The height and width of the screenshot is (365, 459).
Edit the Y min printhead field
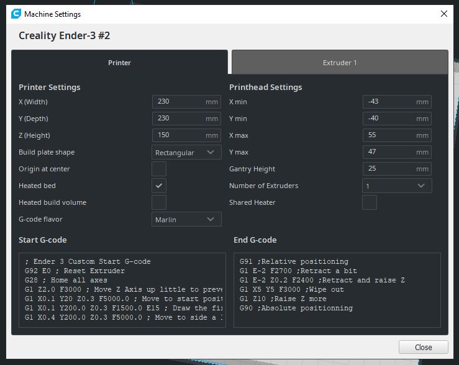coord(397,119)
